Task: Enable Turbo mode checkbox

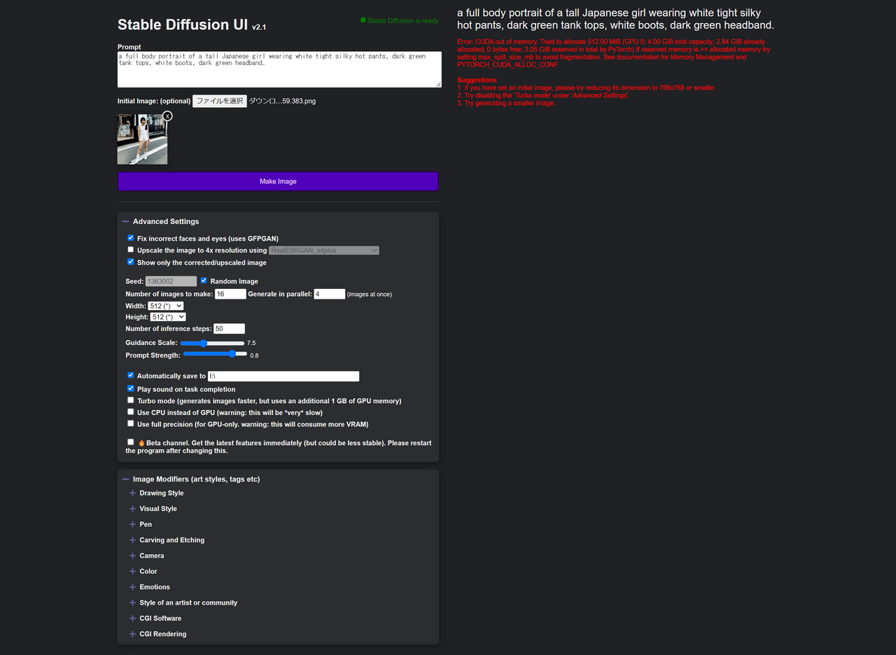Action: (131, 400)
